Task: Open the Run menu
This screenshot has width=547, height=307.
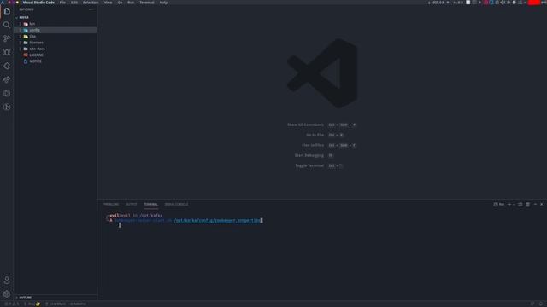Action: click(x=131, y=3)
